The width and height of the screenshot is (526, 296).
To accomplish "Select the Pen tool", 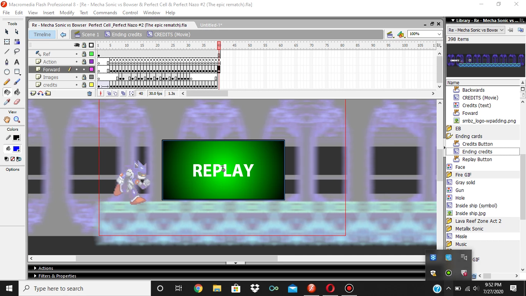I will coord(7,62).
